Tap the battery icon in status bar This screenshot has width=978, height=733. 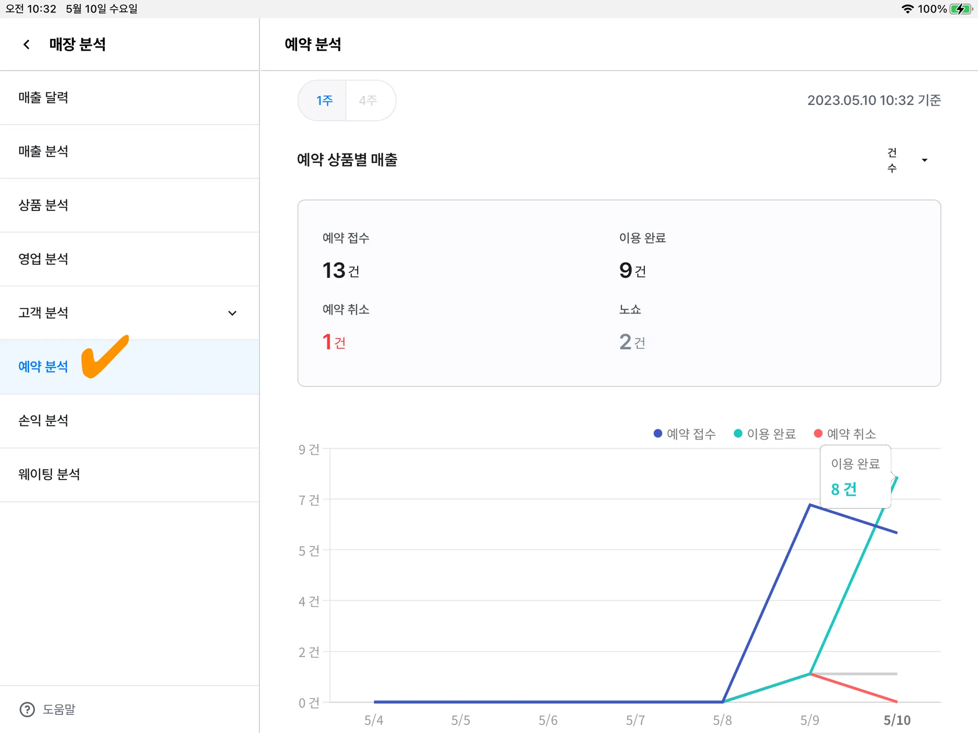click(960, 9)
